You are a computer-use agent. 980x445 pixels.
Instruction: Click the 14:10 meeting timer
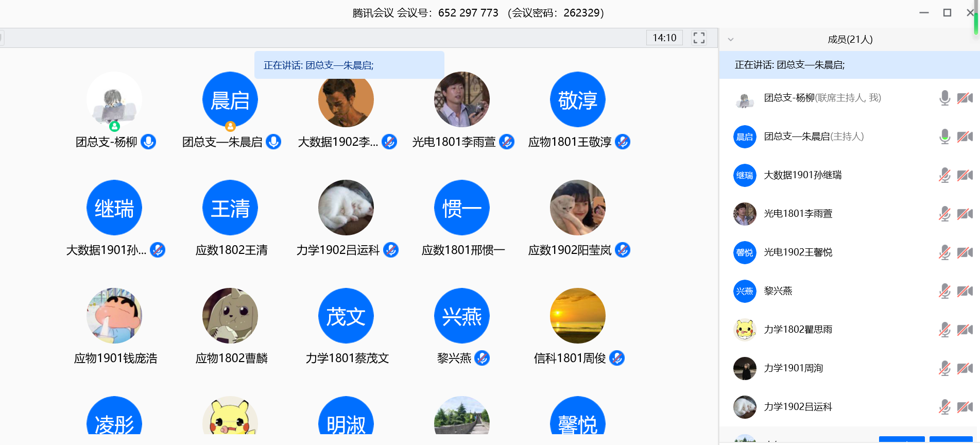pyautogui.click(x=664, y=38)
